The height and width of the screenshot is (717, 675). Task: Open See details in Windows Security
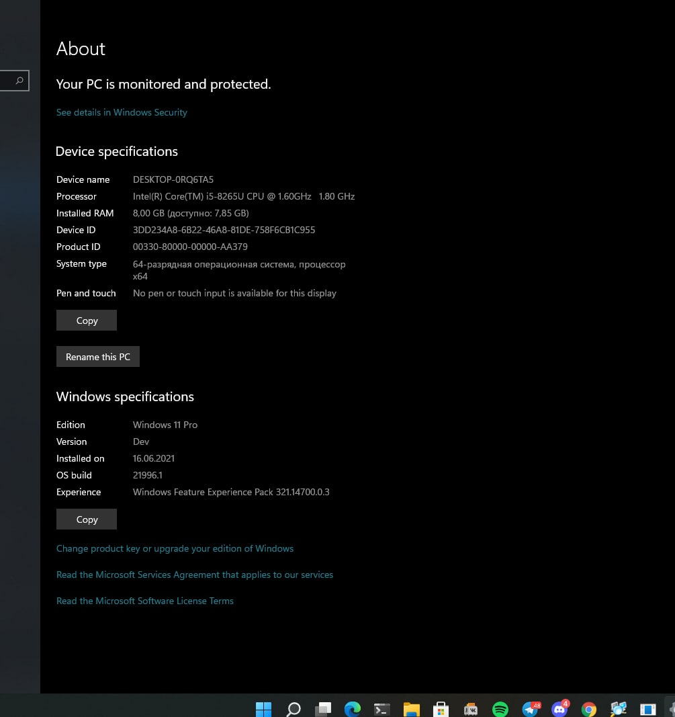click(x=122, y=112)
